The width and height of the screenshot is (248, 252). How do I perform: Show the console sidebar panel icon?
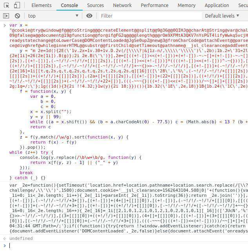click(x=6, y=16)
